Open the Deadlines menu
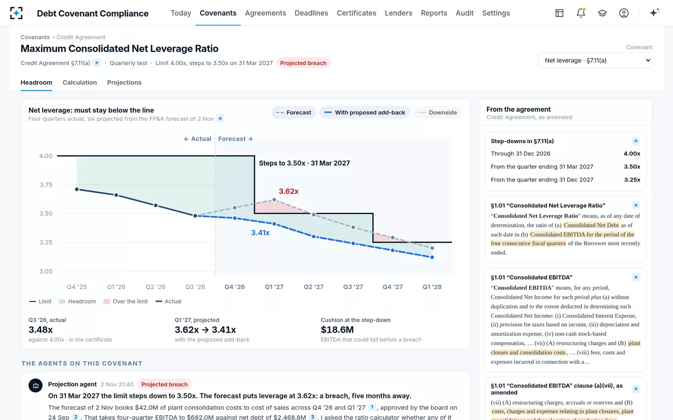This screenshot has height=420, width=673. pos(311,13)
